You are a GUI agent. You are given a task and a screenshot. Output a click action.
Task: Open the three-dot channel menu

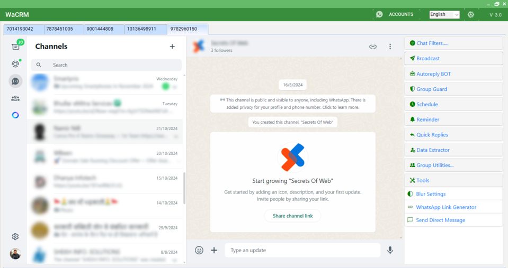[x=390, y=47]
